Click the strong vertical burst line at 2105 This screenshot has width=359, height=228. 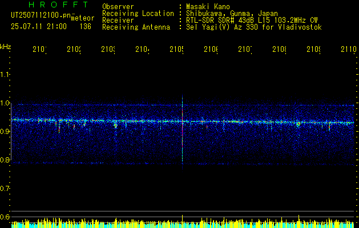[183, 133]
